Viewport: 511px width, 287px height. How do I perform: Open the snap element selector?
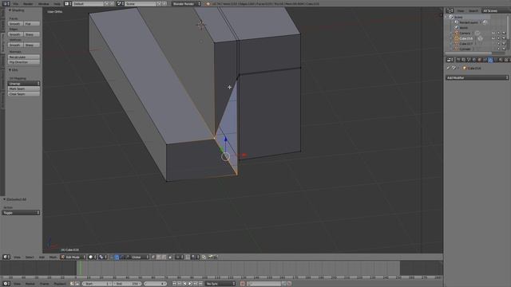click(196, 257)
